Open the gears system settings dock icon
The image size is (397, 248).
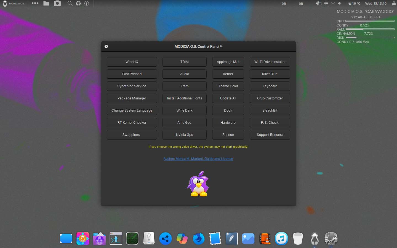coord(331,238)
